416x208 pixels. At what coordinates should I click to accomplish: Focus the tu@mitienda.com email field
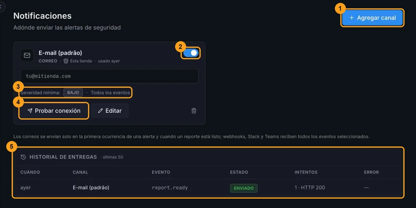(109, 76)
